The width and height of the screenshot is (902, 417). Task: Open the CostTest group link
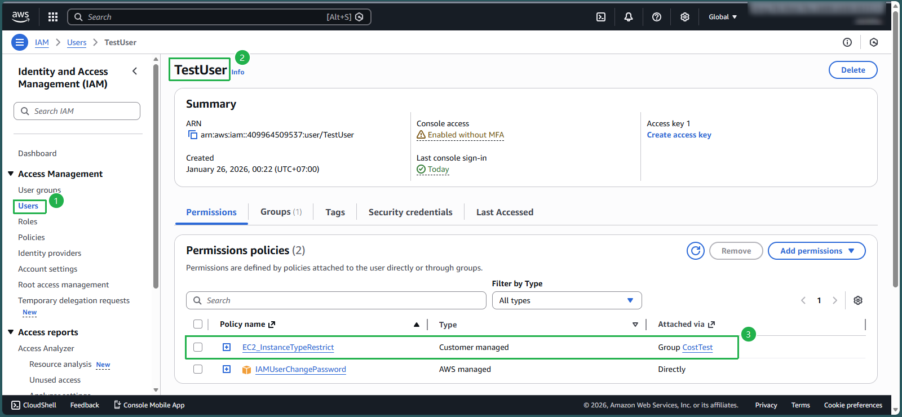point(697,347)
